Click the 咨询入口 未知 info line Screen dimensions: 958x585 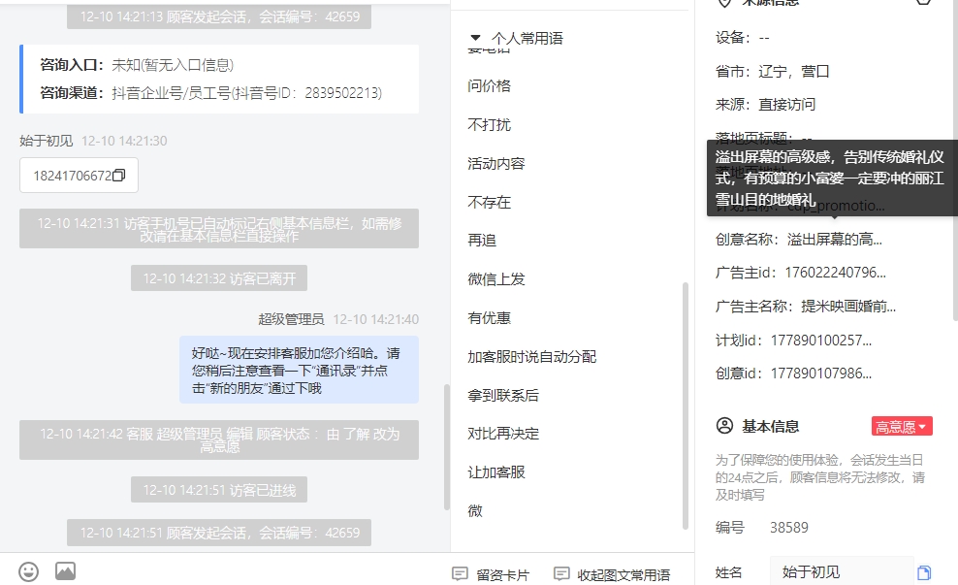coord(137,65)
